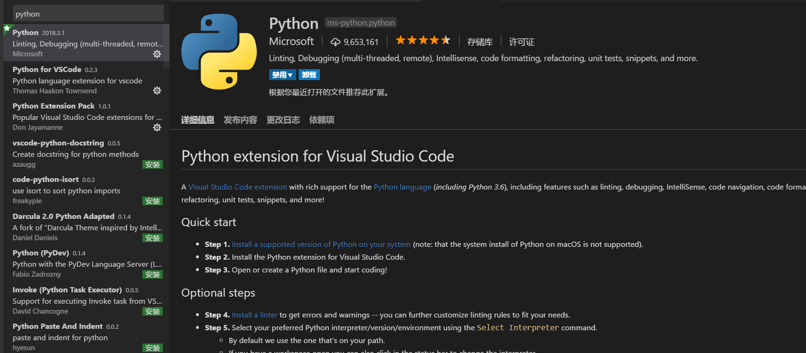Switch to the 详细信息 tab
The width and height of the screenshot is (806, 353).
point(197,120)
